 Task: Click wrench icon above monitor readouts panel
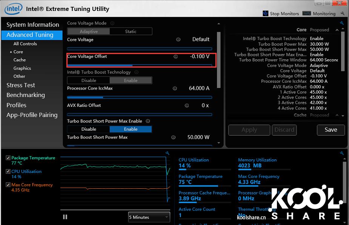[x=342, y=153]
